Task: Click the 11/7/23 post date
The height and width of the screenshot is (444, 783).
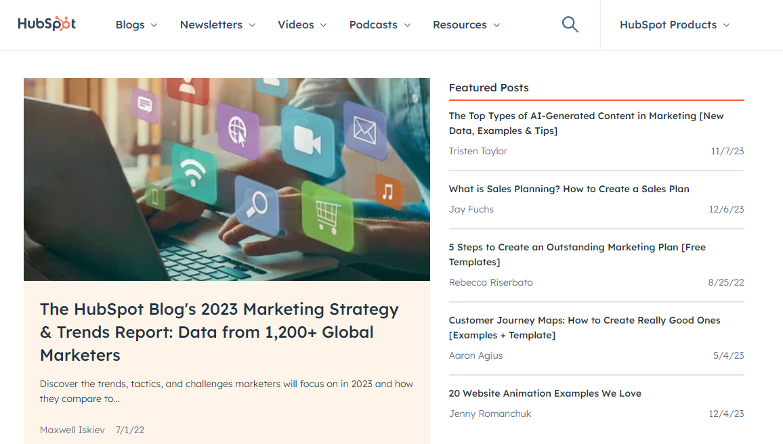Action: [727, 151]
